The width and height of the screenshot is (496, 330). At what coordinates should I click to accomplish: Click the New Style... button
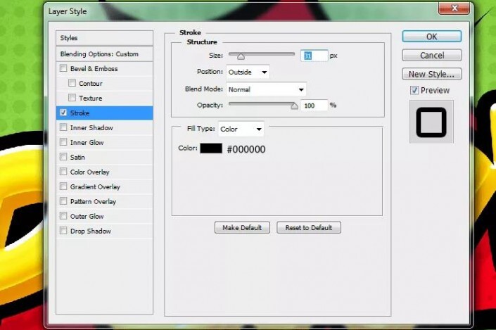(x=431, y=74)
